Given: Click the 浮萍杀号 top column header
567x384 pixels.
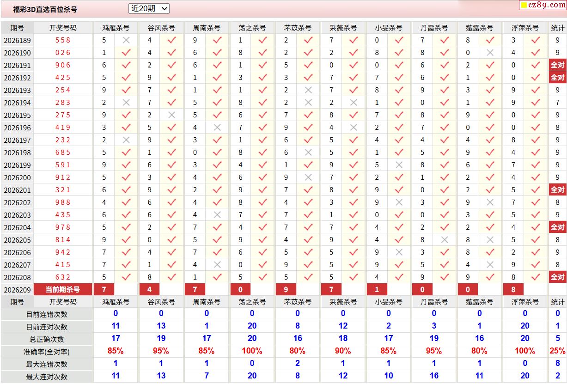Looking at the screenshot, I should (x=525, y=28).
